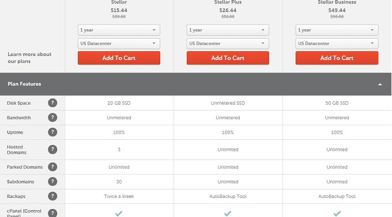
Task: Click the Disk Space row label
Action: click(x=19, y=103)
